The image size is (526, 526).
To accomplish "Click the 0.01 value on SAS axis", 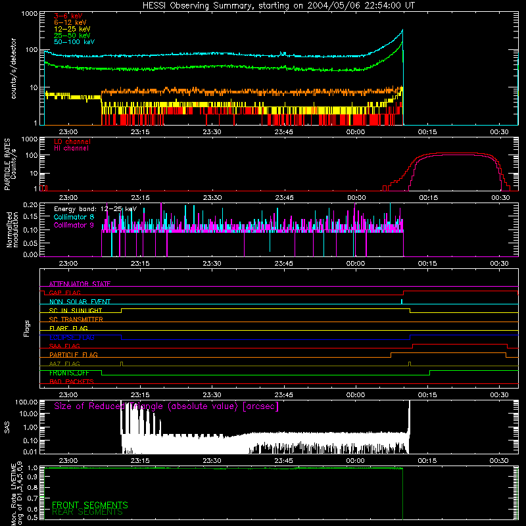I will click(x=30, y=452).
